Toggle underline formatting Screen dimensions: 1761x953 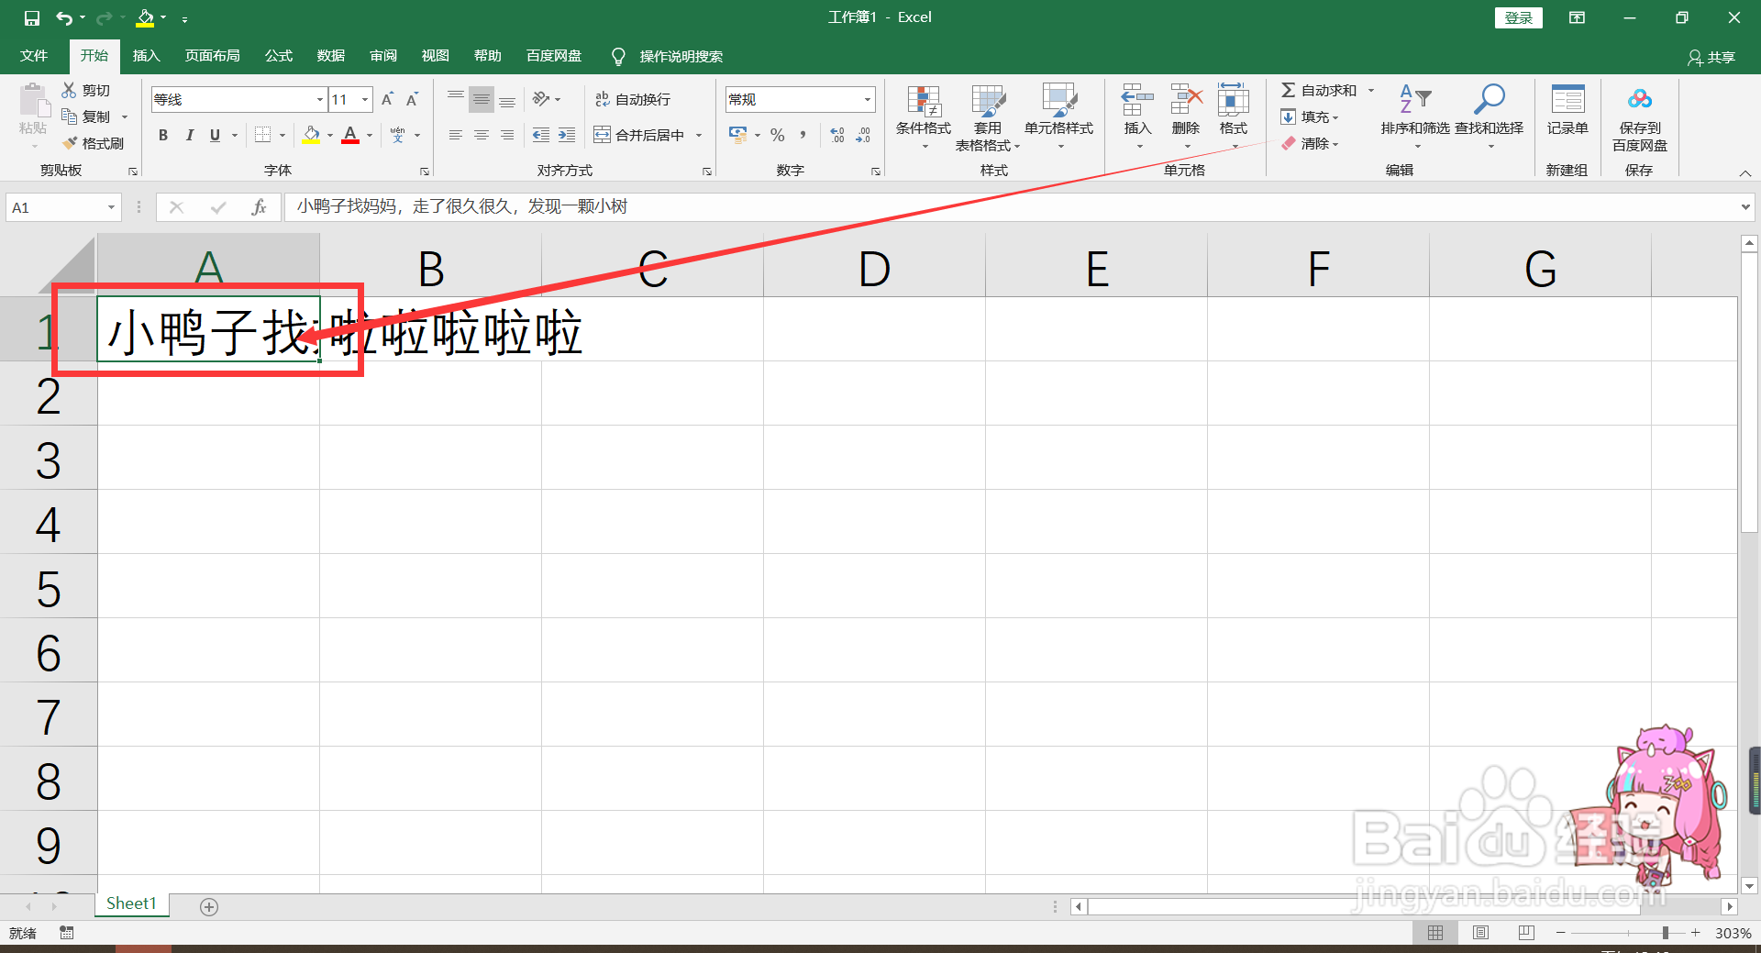point(213,135)
